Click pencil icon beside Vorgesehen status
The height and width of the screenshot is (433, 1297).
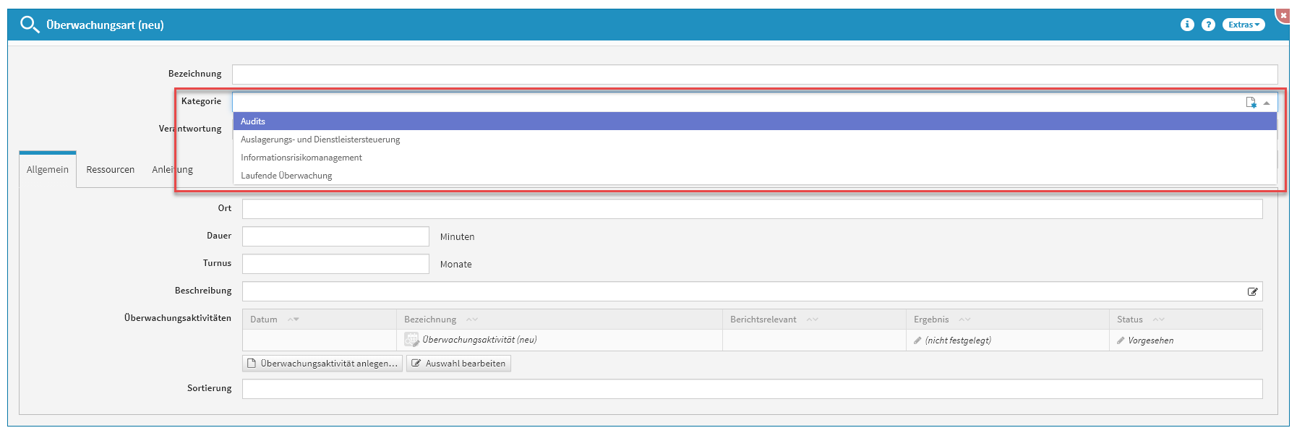point(1121,340)
